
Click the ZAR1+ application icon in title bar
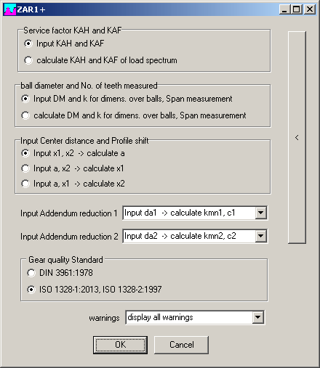[x=10, y=9]
